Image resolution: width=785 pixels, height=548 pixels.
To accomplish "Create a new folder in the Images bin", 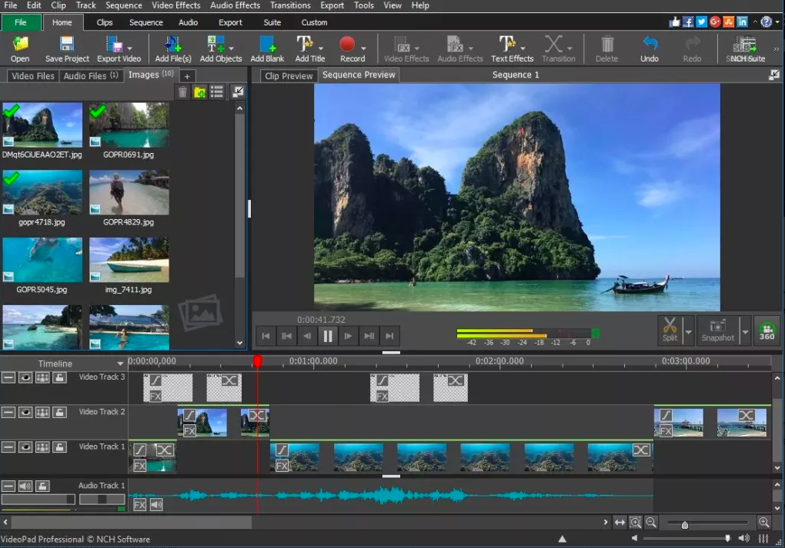I will pos(201,91).
